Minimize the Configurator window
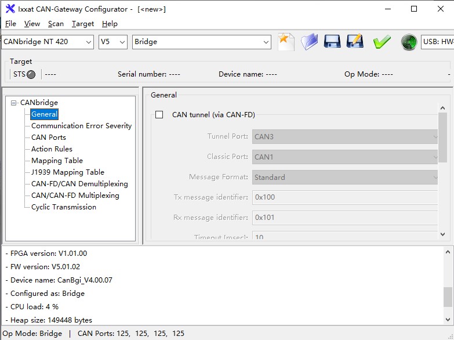 388,9
